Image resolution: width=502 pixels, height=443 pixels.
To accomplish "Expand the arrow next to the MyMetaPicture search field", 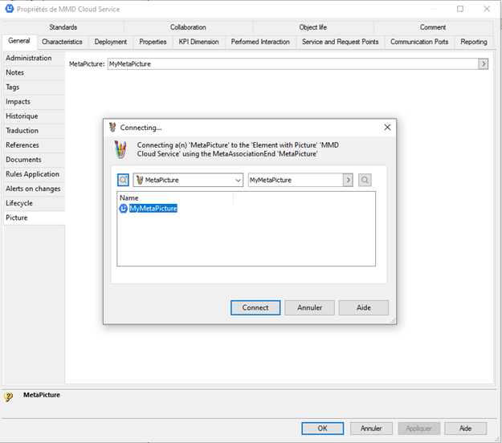I will (x=349, y=181).
